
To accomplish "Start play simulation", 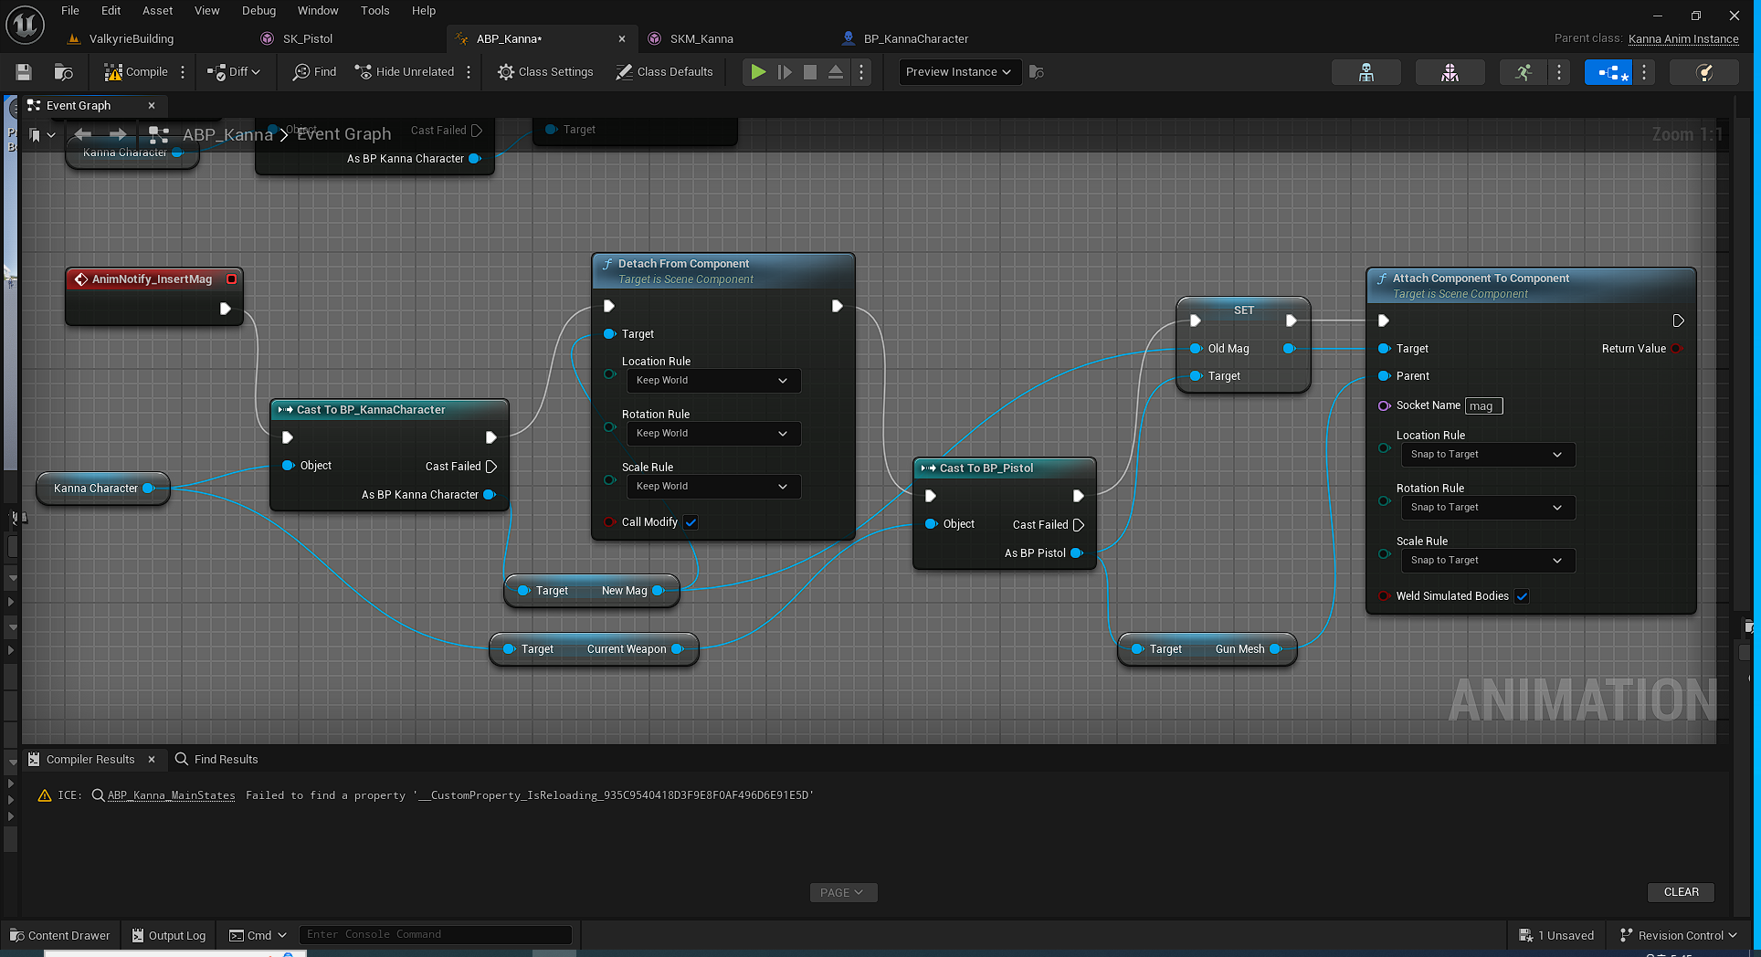I will pyautogui.click(x=758, y=72).
